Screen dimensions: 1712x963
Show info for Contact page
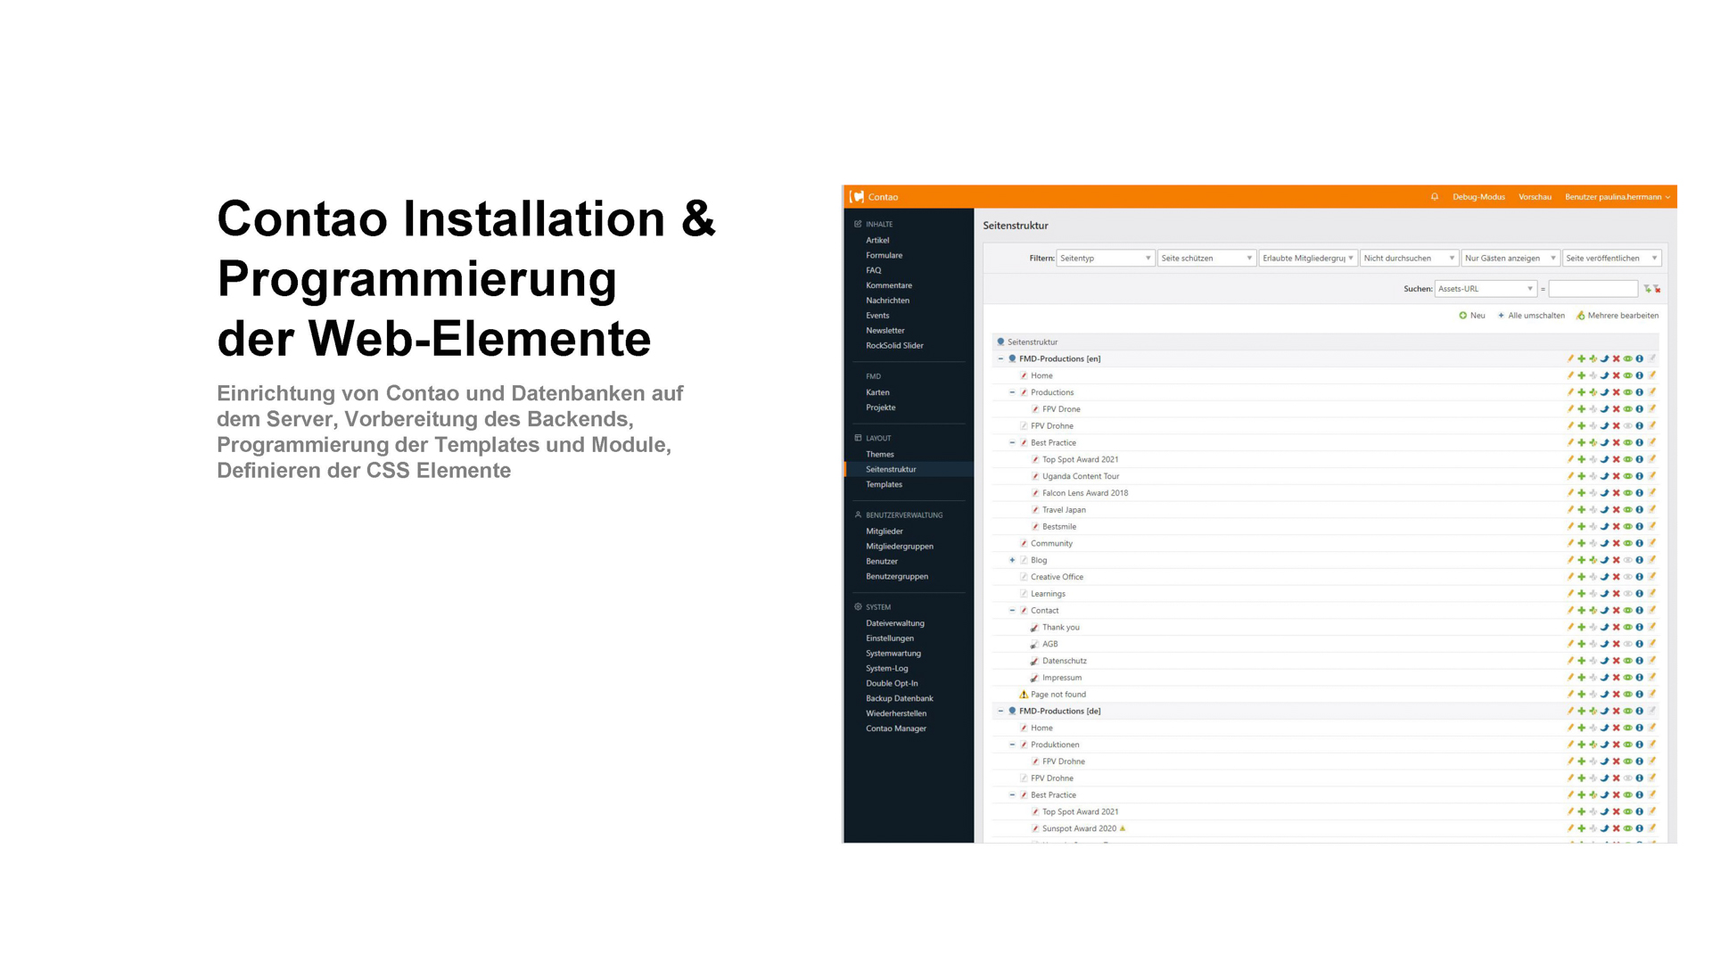pyautogui.click(x=1639, y=611)
